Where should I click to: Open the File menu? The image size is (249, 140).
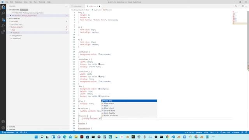pyautogui.click(x=7, y=2)
